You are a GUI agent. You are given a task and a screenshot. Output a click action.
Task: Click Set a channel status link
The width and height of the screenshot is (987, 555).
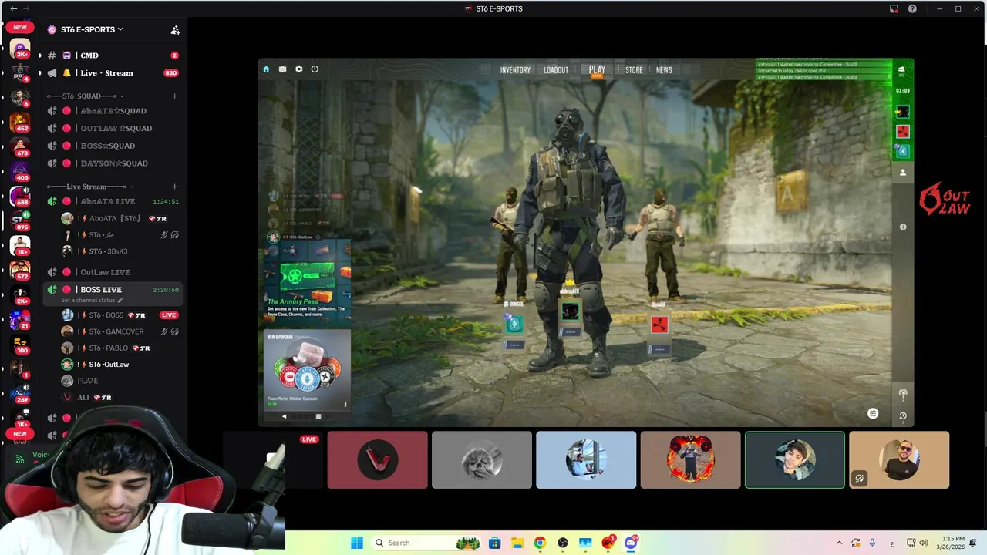[x=91, y=300]
